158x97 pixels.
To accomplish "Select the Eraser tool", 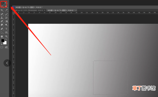I will coord(2,21).
